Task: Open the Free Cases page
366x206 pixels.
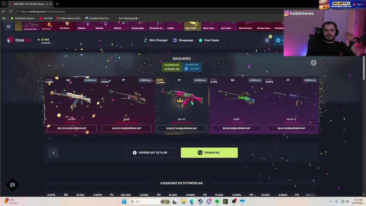Action: click(209, 40)
